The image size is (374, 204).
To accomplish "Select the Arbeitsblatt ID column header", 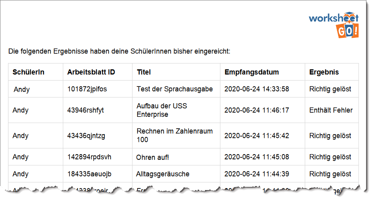I will click(x=91, y=72).
